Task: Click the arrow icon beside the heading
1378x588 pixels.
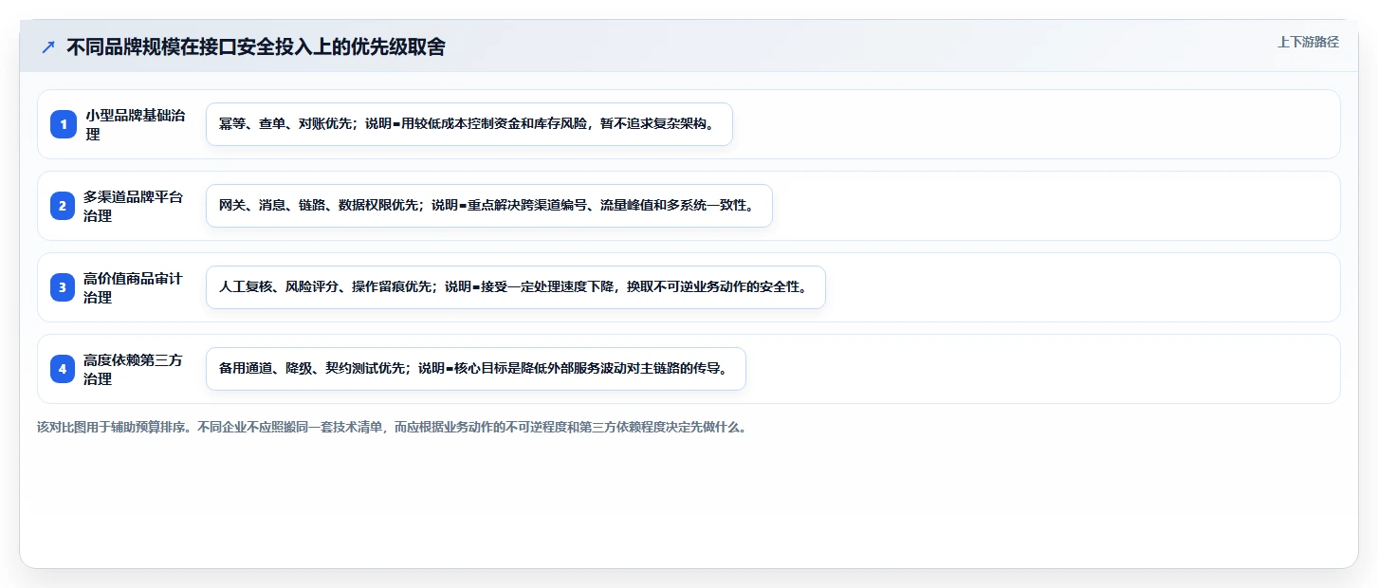Action: pyautogui.click(x=48, y=46)
